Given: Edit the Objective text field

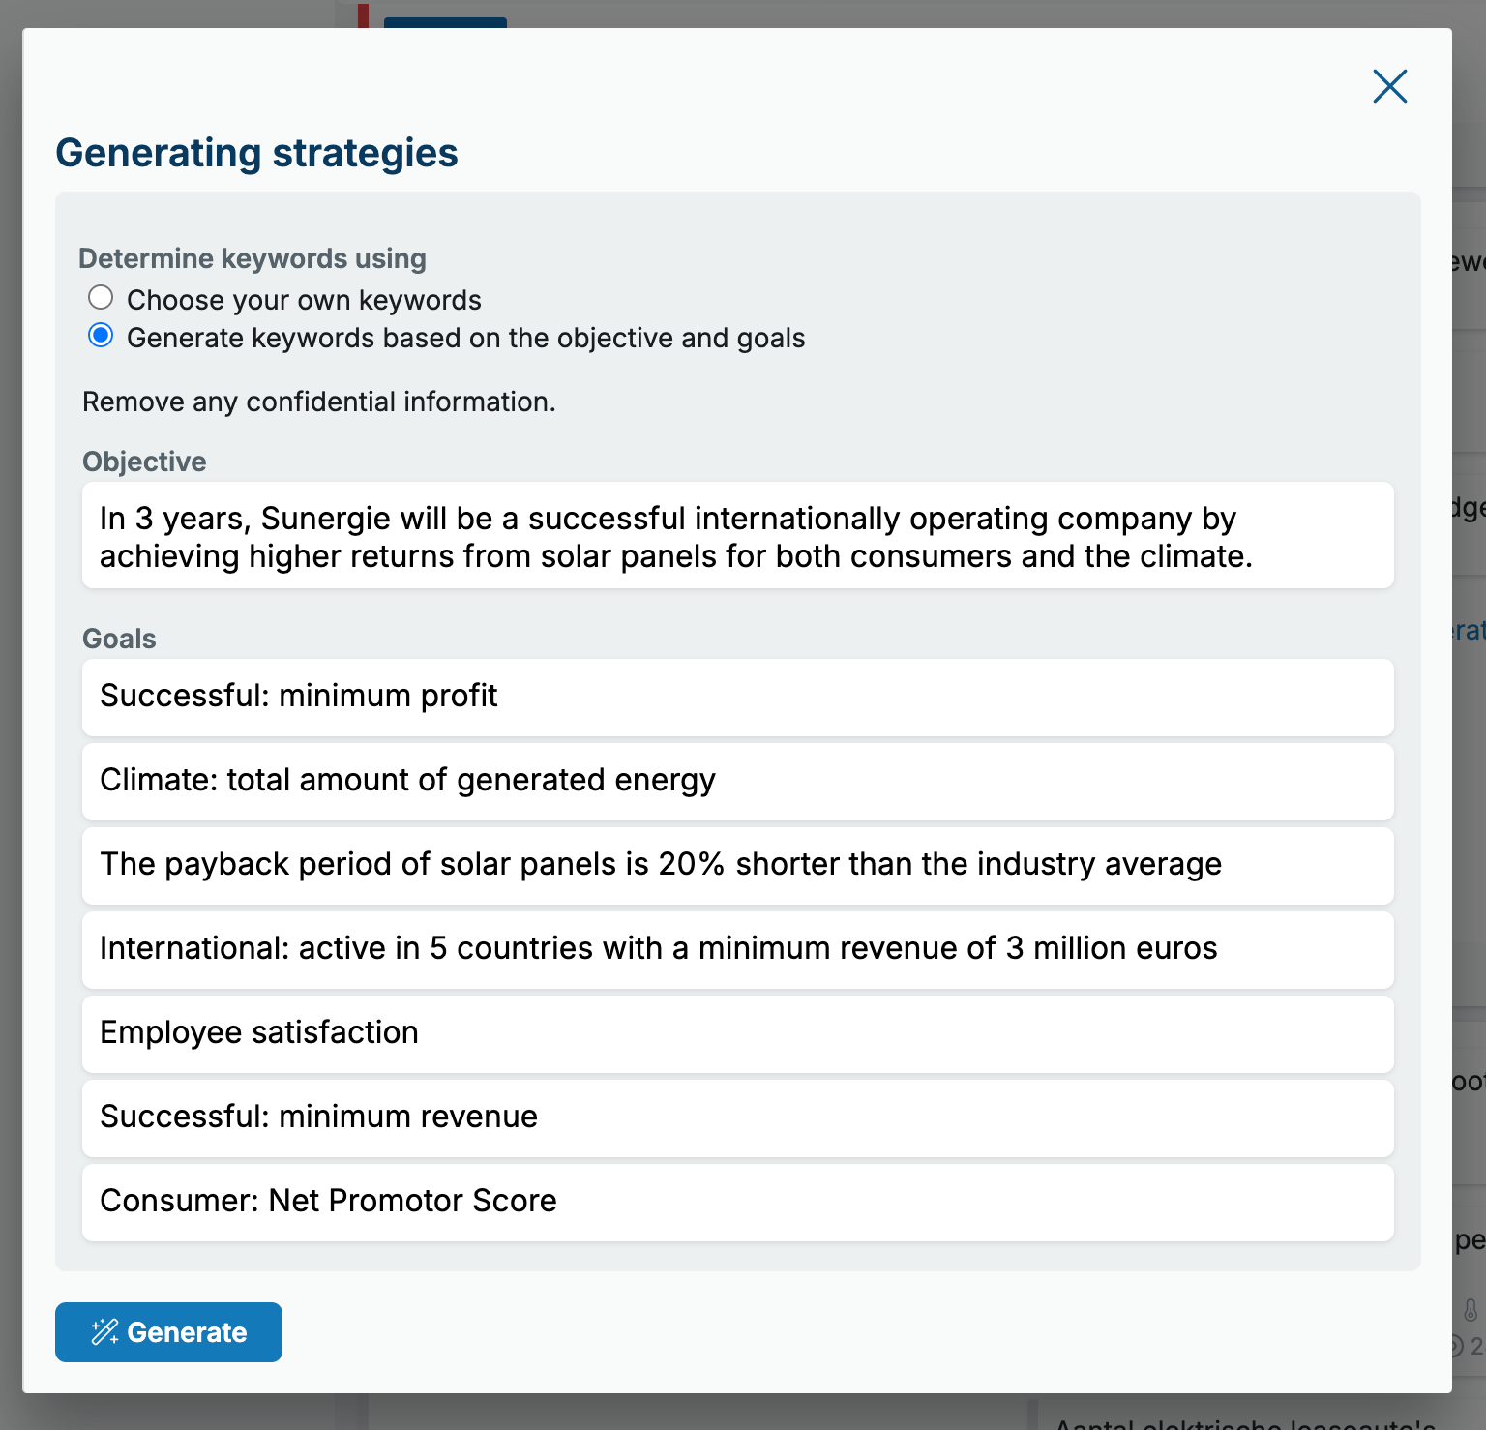Looking at the screenshot, I should [737, 535].
